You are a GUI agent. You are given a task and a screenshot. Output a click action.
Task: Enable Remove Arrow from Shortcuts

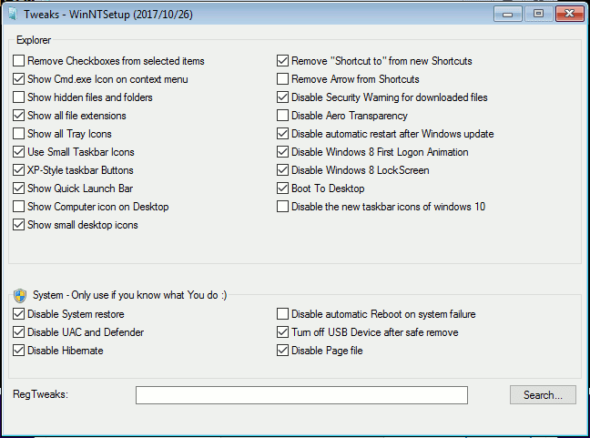point(282,79)
